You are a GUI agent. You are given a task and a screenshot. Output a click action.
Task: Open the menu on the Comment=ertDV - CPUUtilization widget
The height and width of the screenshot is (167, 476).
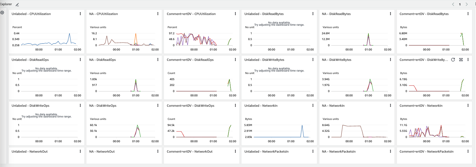[x=235, y=14]
